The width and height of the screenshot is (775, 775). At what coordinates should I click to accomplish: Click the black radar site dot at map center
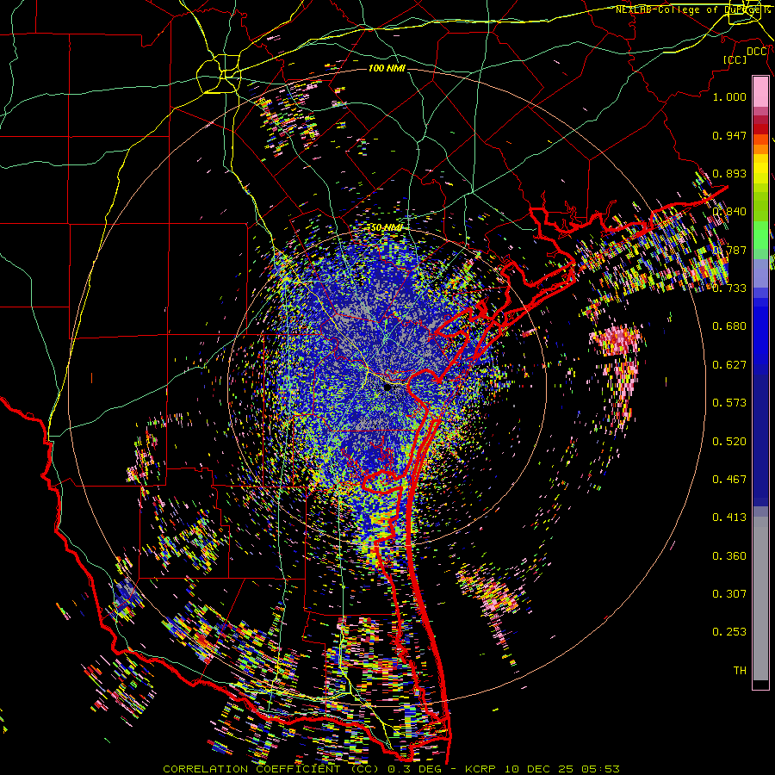(x=387, y=388)
